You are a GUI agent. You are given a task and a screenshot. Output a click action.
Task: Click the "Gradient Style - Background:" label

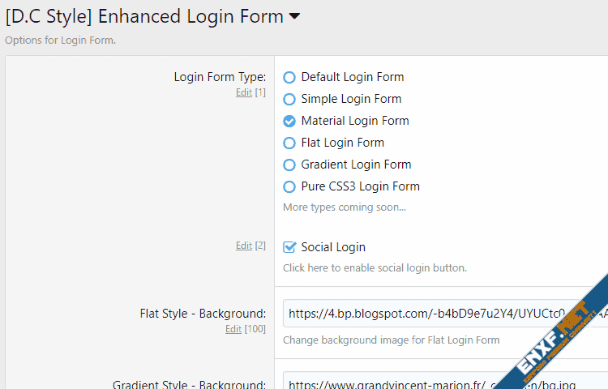189,384
